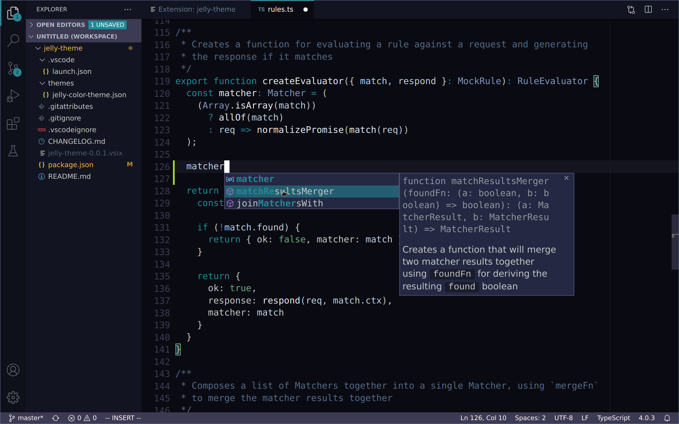
Task: Expand the Open Editors section
Action: click(83, 25)
